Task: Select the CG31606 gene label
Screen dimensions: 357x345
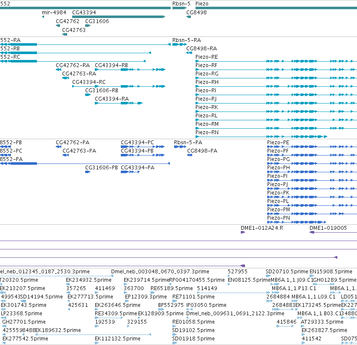Action: pyautogui.click(x=97, y=21)
